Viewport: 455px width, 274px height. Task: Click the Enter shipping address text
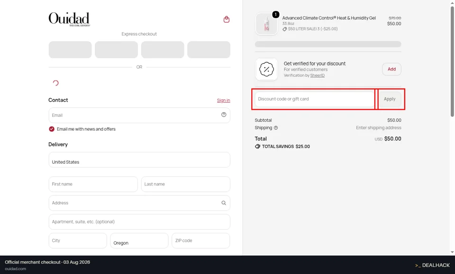point(378,128)
